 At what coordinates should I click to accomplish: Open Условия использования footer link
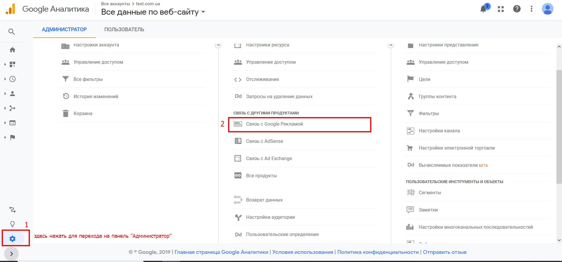(303, 252)
